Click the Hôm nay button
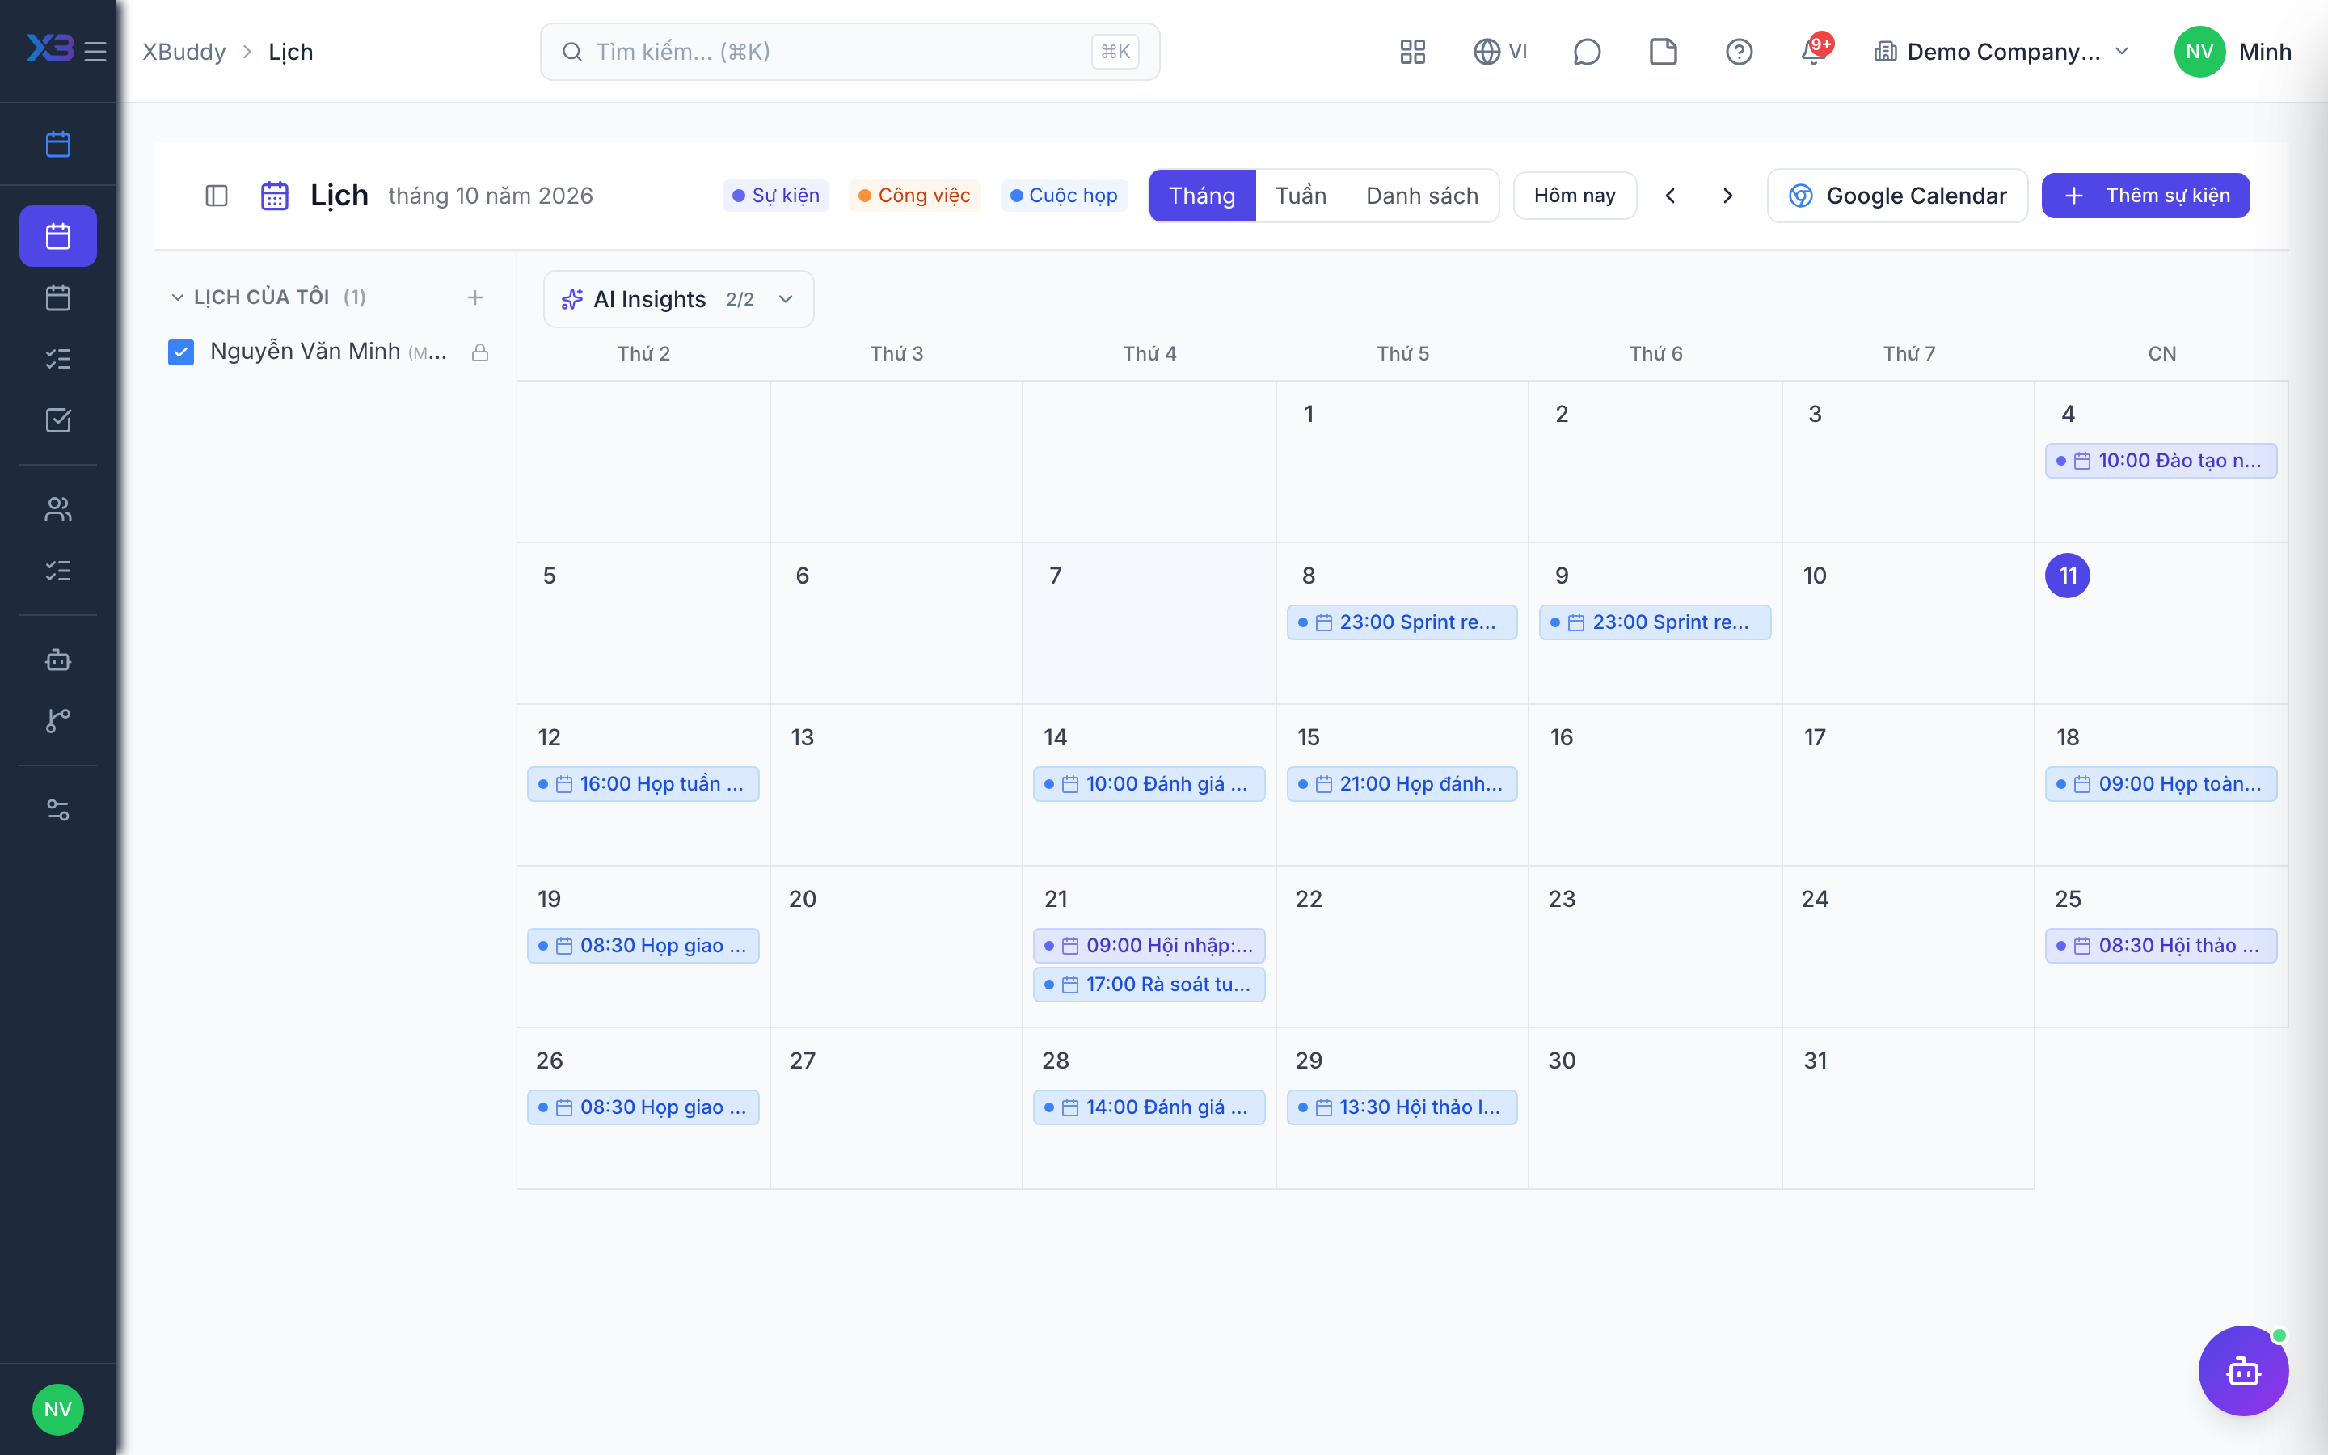Image resolution: width=2328 pixels, height=1455 pixels. 1575,196
